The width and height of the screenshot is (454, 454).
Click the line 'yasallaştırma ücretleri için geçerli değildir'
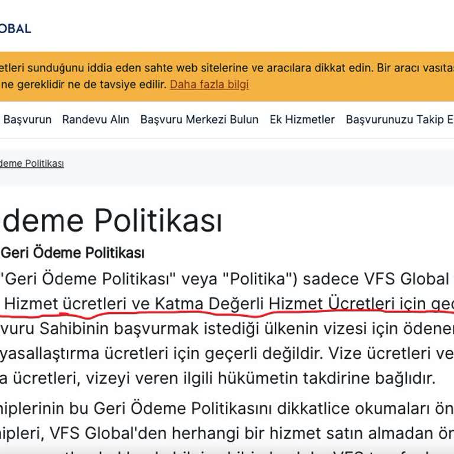(x=161, y=354)
